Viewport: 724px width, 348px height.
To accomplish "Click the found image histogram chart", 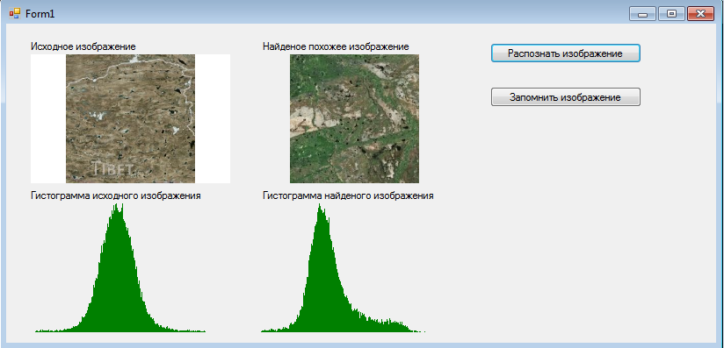I will point(343,267).
